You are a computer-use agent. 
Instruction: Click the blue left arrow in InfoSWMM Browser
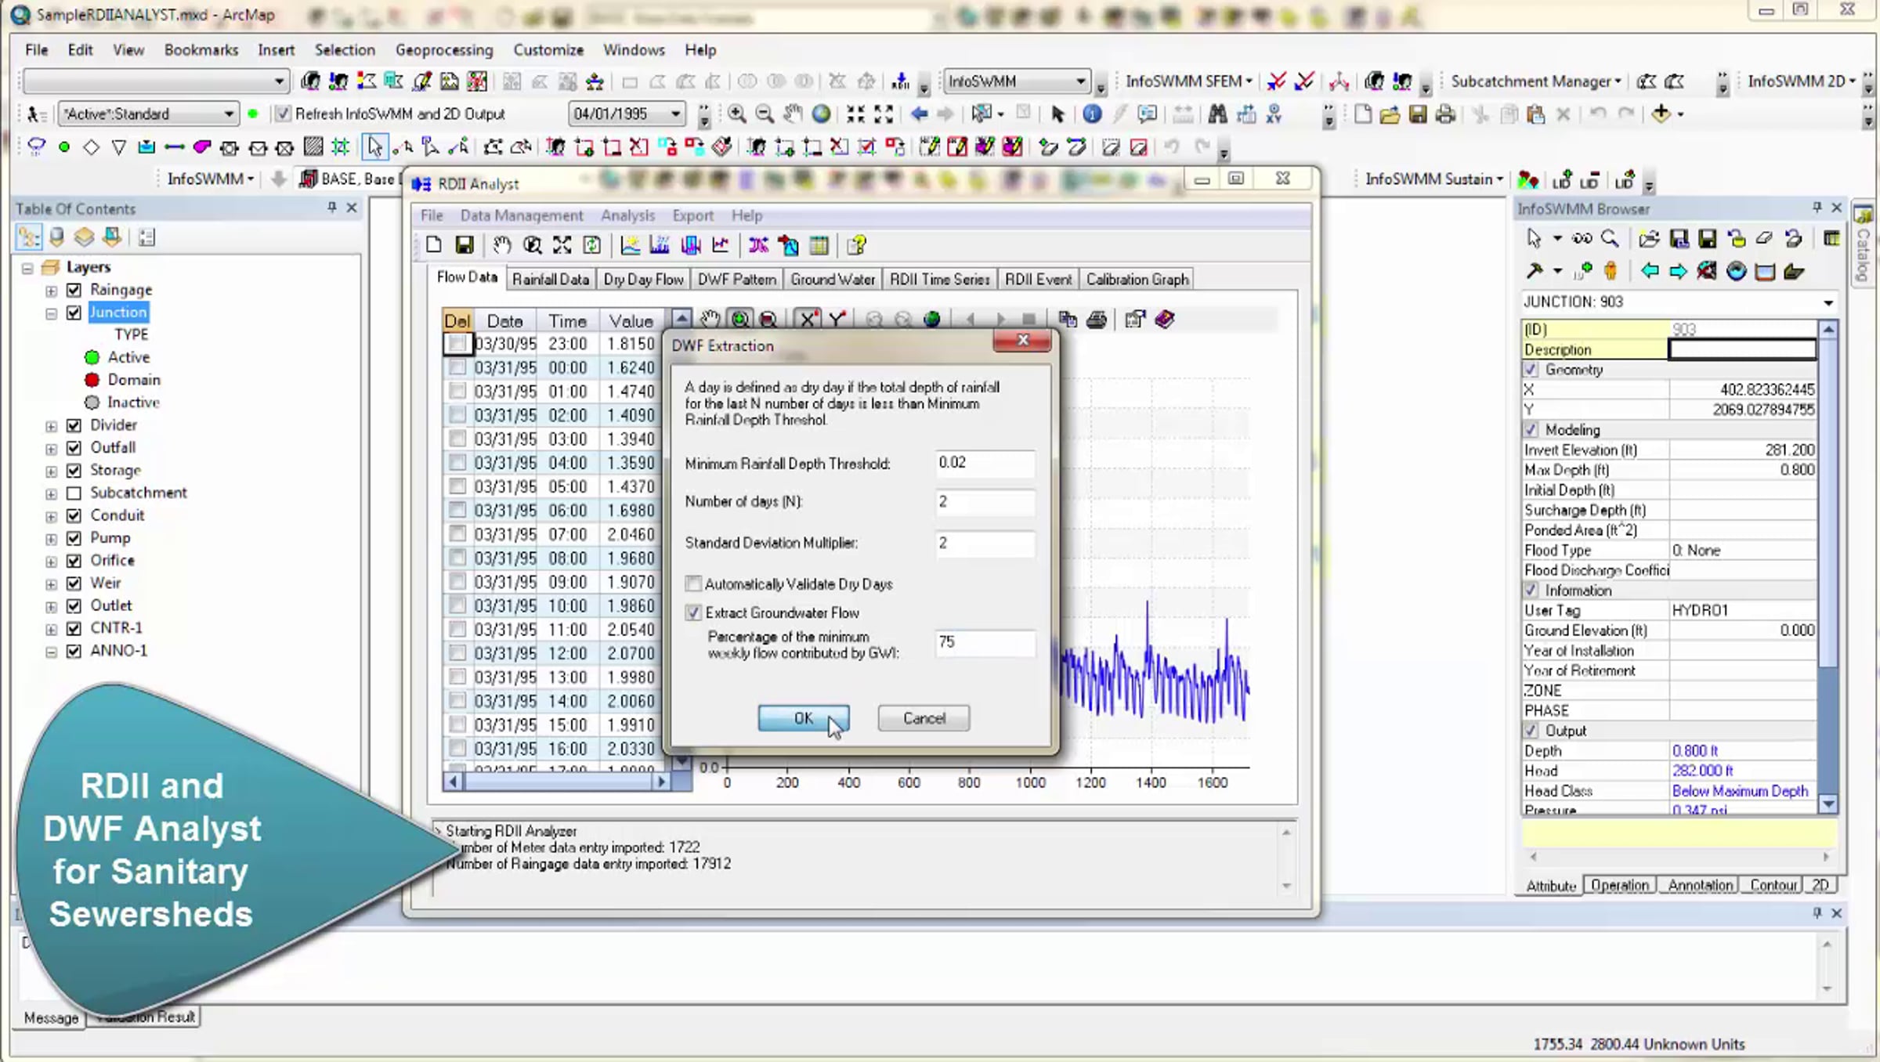click(x=1650, y=272)
